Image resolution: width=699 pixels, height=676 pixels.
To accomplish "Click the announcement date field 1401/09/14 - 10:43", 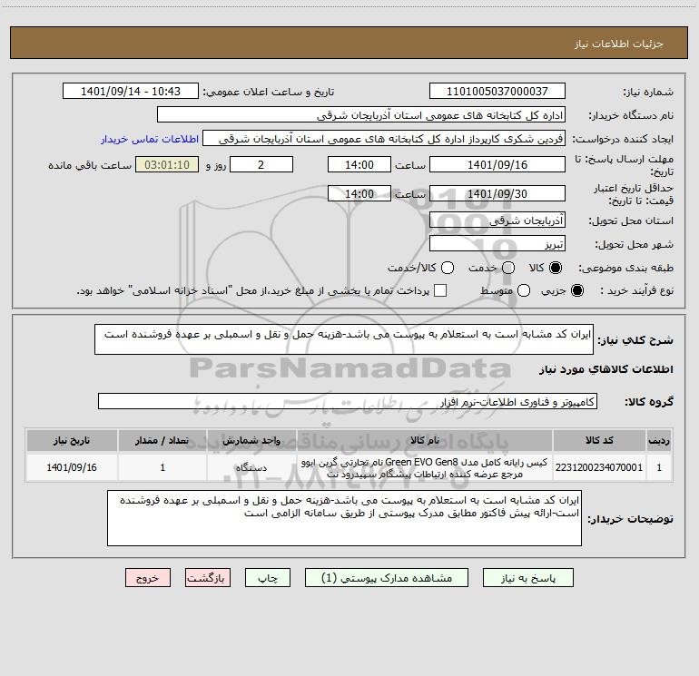I will click(131, 91).
